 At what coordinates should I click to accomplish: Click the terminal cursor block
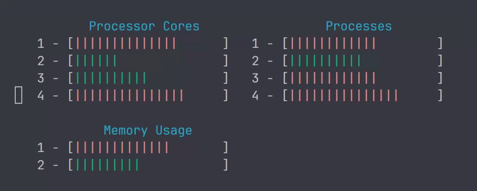[19, 95]
